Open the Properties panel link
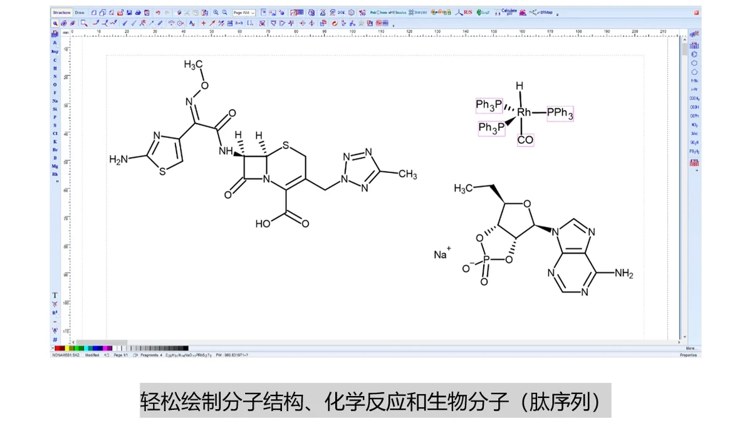The width and height of the screenshot is (752, 423). pyautogui.click(x=688, y=355)
